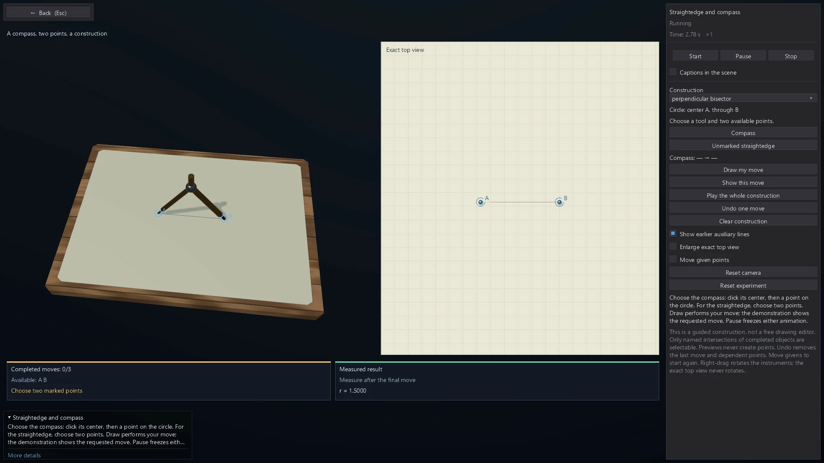Open the More details link
Screen dimensions: 824x463
24,455
